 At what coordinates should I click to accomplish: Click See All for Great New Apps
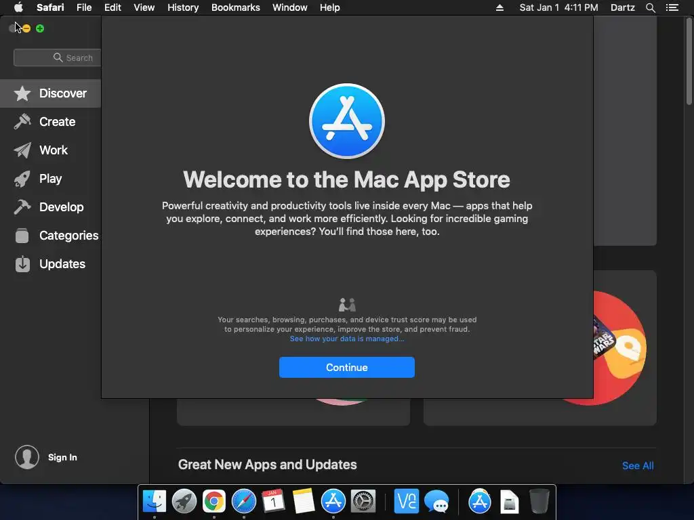(x=638, y=466)
